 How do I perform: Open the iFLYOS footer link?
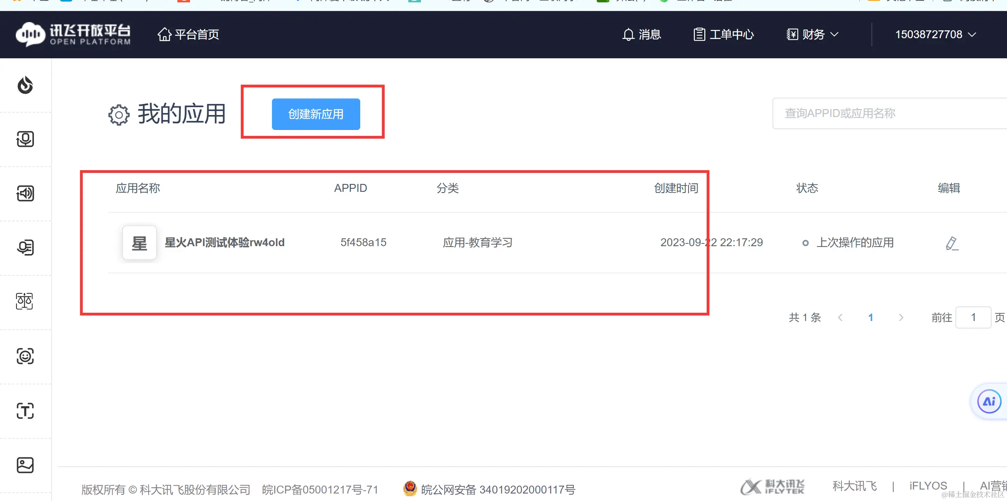(x=928, y=486)
